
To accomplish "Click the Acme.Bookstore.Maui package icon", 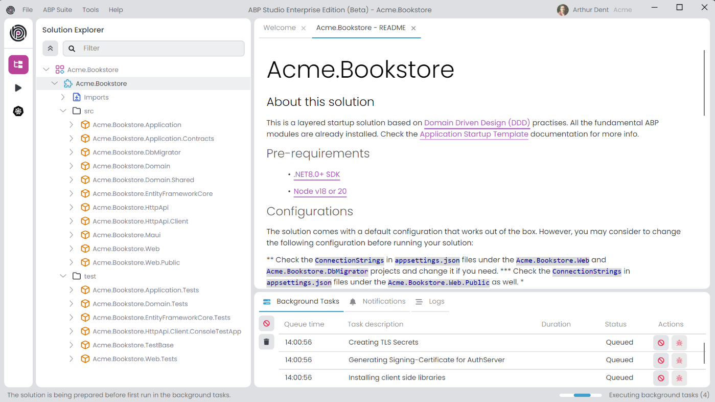I will pos(85,235).
